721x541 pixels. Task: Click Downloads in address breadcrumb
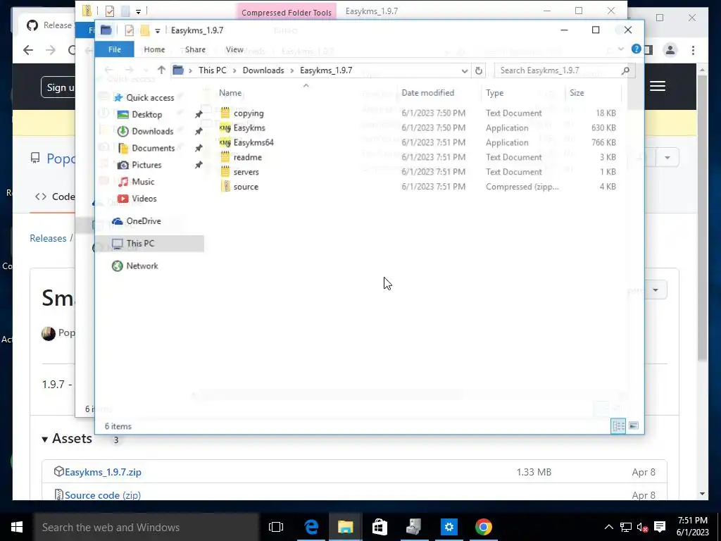[263, 70]
